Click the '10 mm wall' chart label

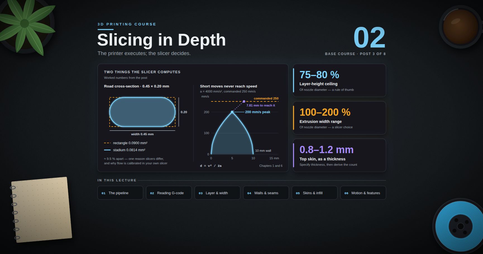tap(263, 151)
